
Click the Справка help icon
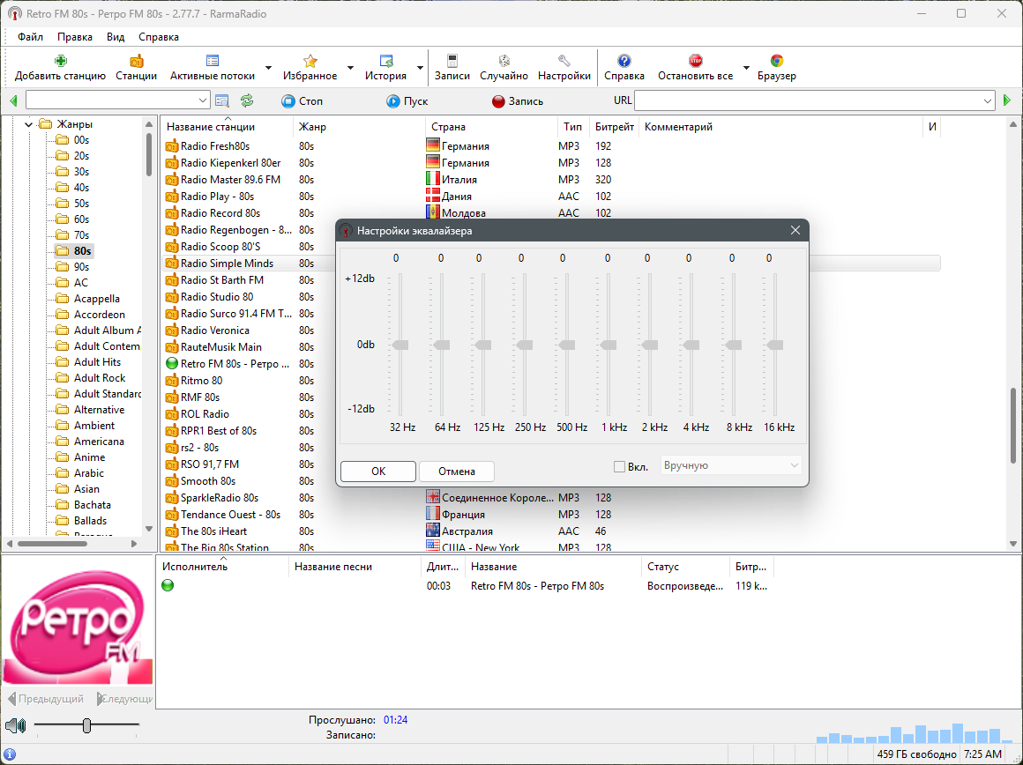pyautogui.click(x=624, y=62)
